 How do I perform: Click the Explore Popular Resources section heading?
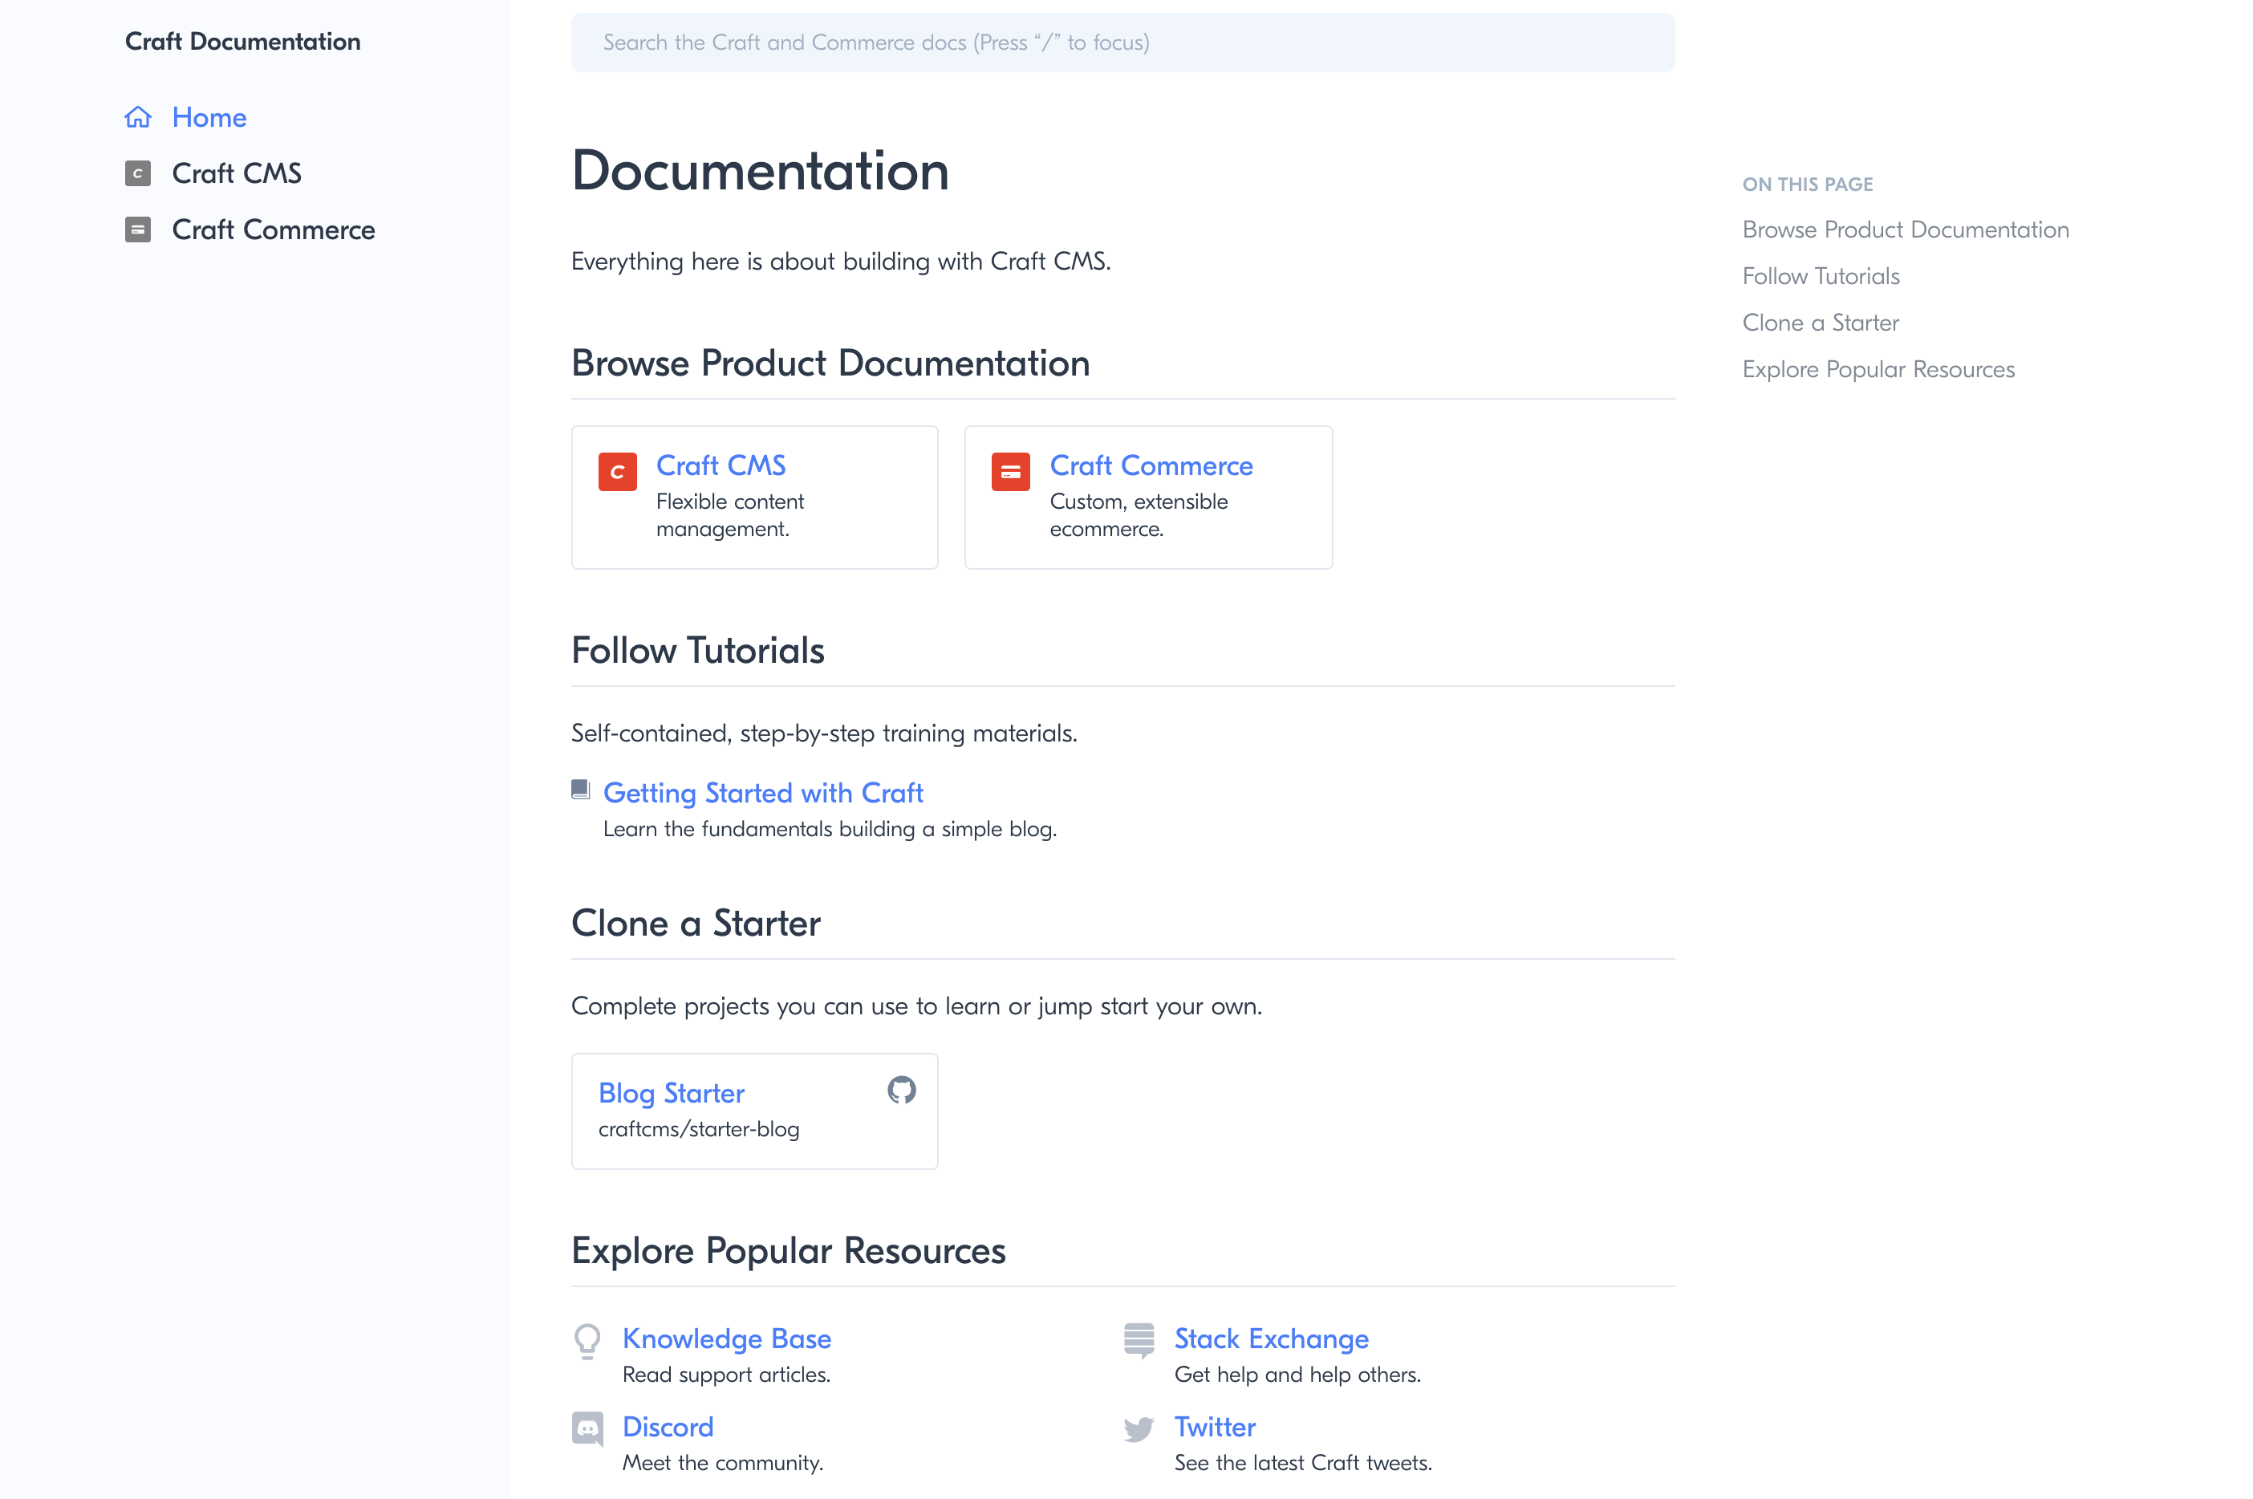point(789,1250)
